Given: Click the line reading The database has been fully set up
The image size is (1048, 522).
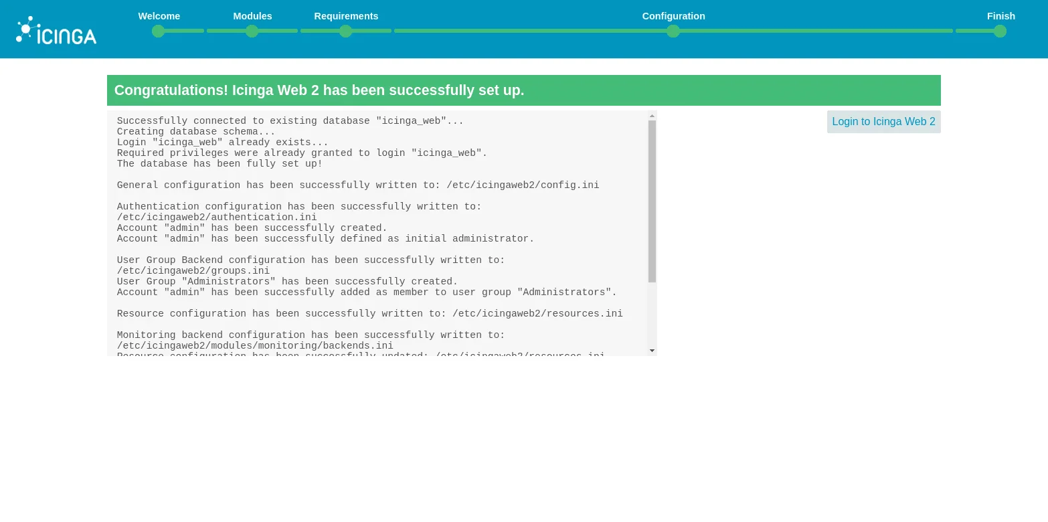Looking at the screenshot, I should tap(220, 164).
